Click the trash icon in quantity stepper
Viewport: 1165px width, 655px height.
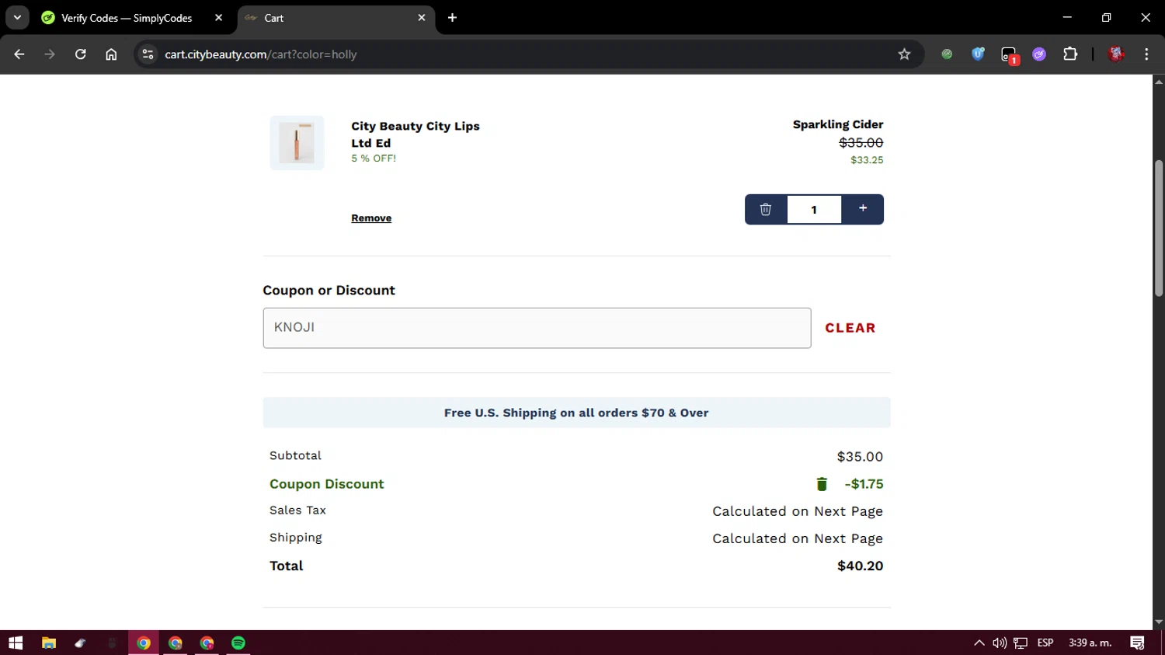pos(765,209)
